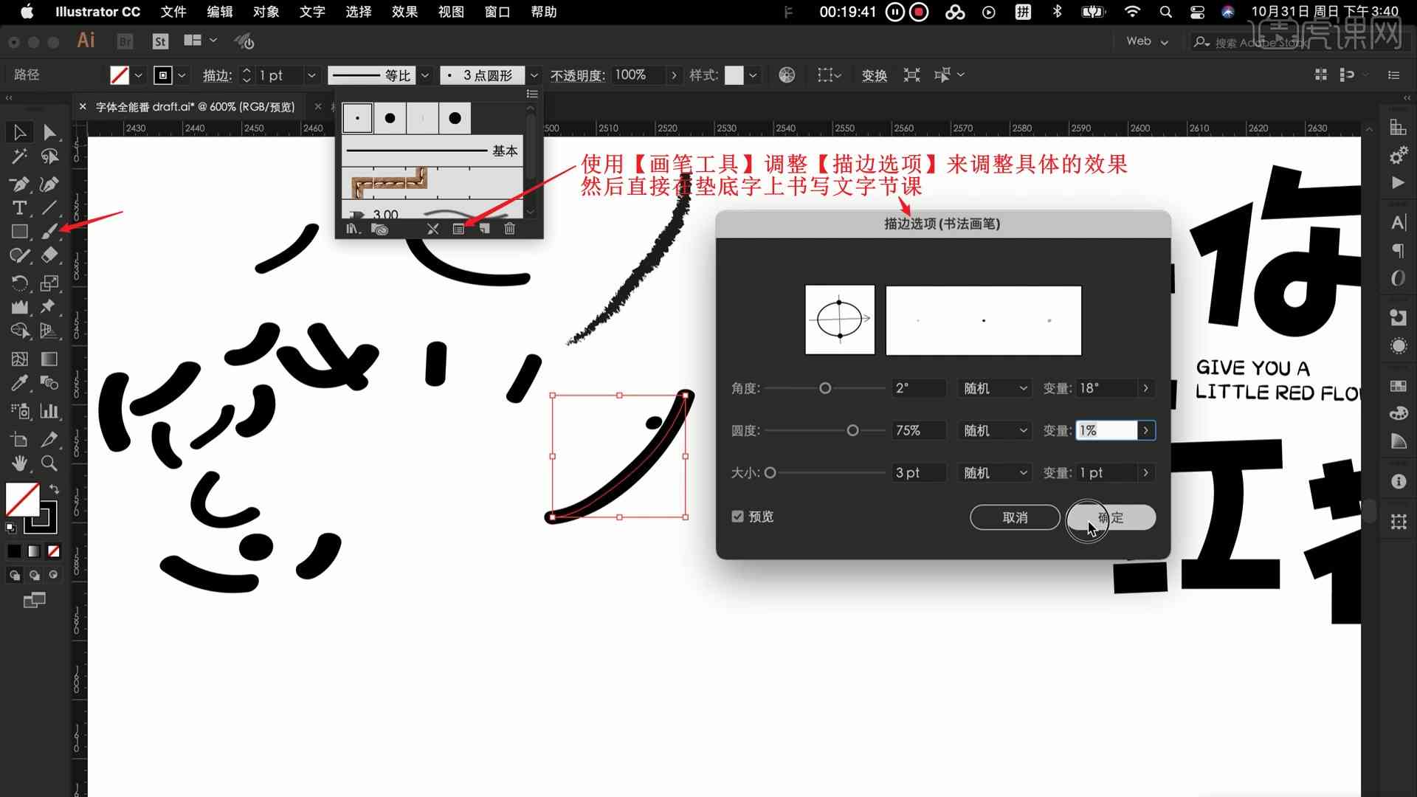The image size is (1417, 797).
Task: Select the Zoom tool in toolbar
Action: [x=49, y=464]
